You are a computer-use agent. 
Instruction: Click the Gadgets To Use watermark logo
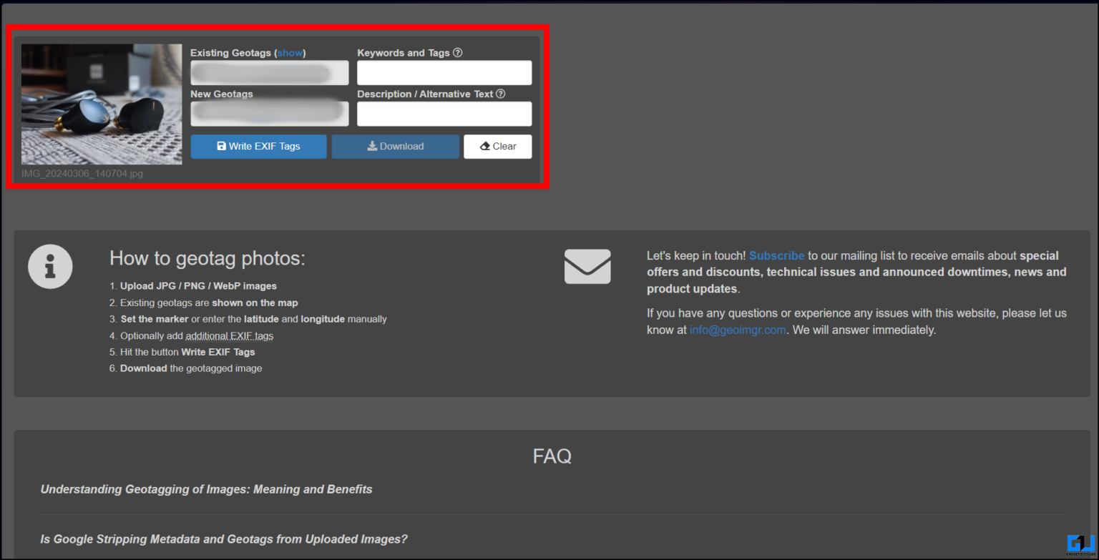pyautogui.click(x=1080, y=544)
